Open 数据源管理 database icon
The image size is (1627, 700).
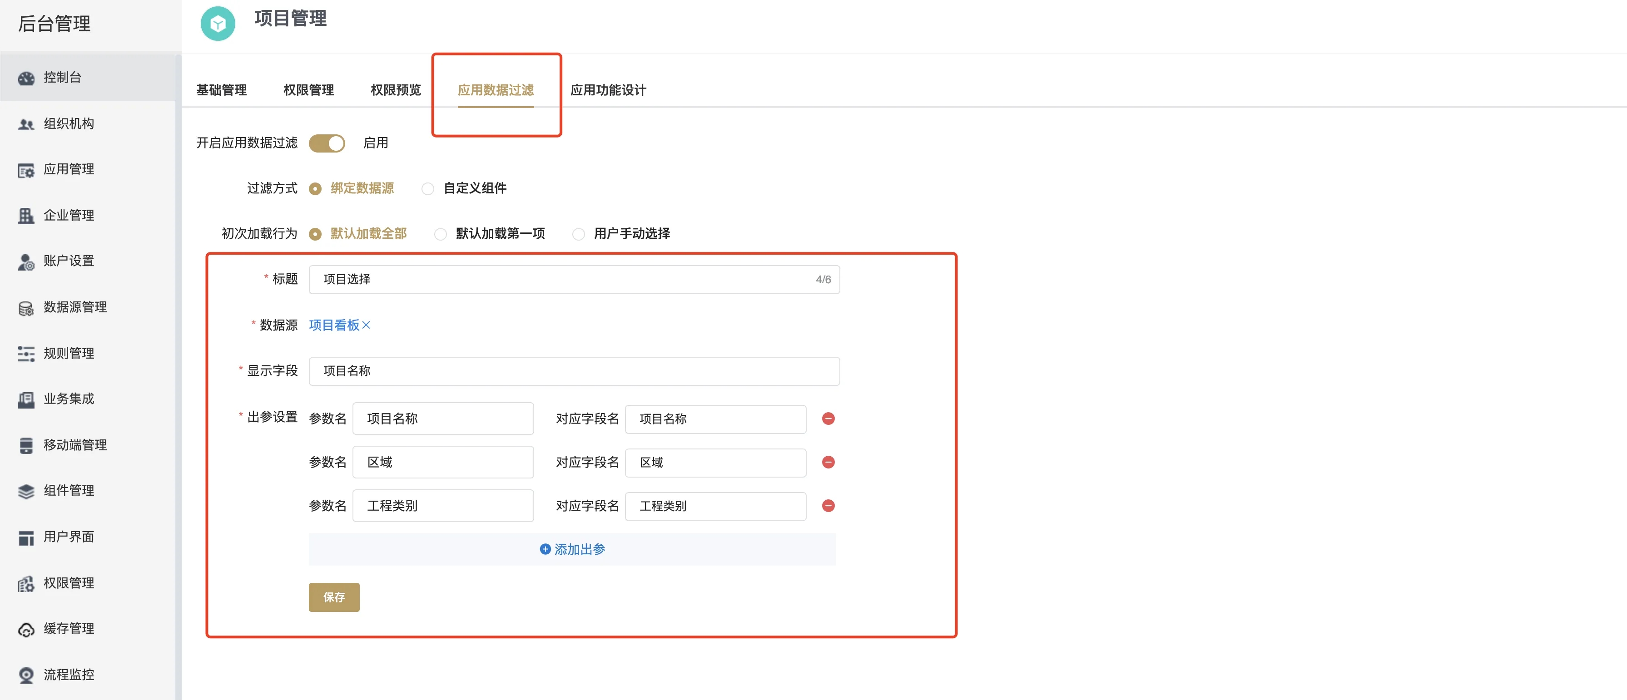click(x=26, y=308)
